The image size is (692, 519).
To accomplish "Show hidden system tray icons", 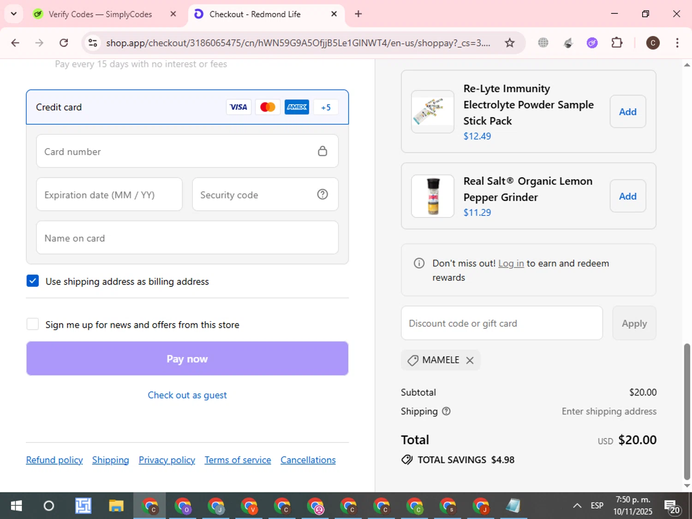I will coord(577,506).
